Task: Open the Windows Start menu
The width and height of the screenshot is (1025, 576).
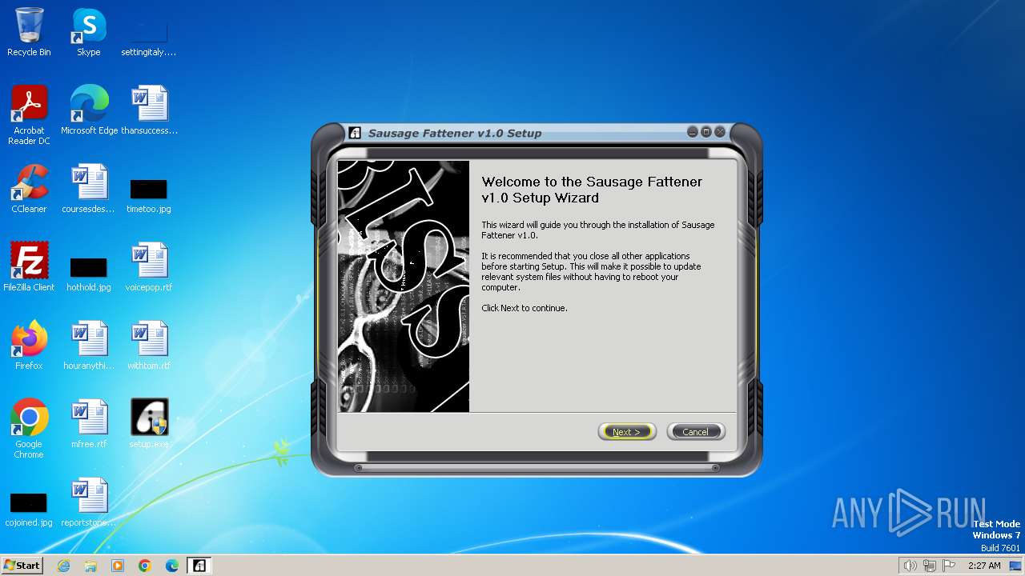Action: (22, 566)
